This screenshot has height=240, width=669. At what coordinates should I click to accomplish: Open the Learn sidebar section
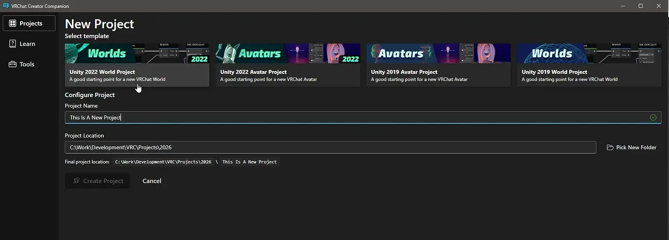coord(29,44)
